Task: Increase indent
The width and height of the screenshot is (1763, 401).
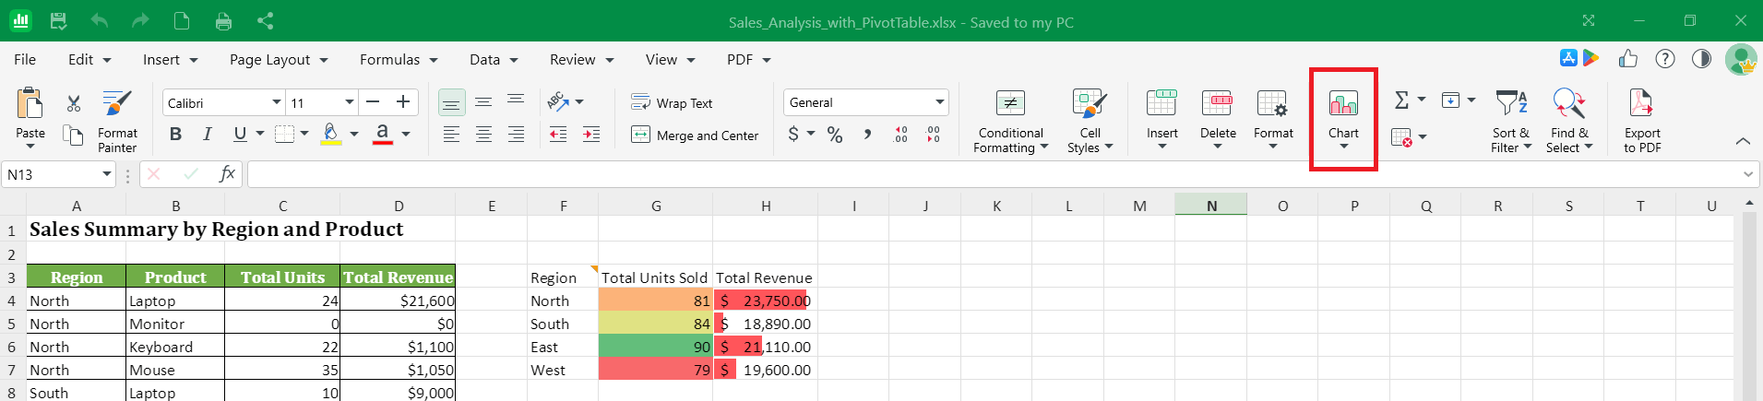Action: pos(591,135)
